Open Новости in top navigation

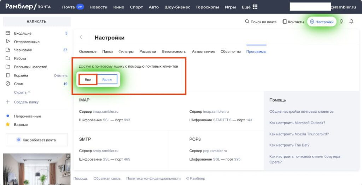(x=99, y=7)
